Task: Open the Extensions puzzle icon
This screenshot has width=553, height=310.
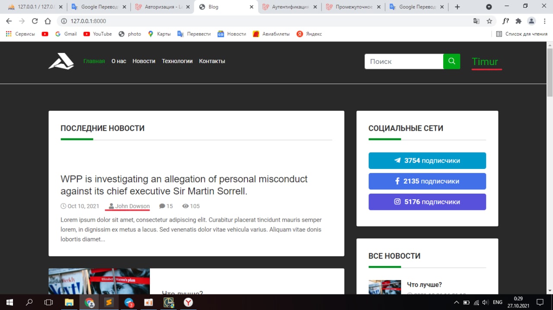Action: coord(518,21)
